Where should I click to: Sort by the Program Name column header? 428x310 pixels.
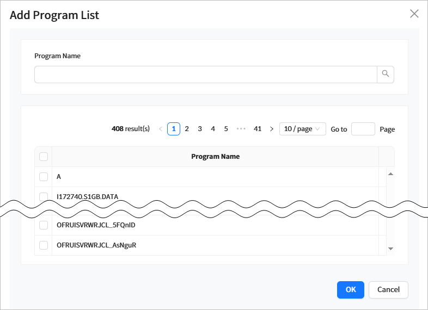(215, 157)
